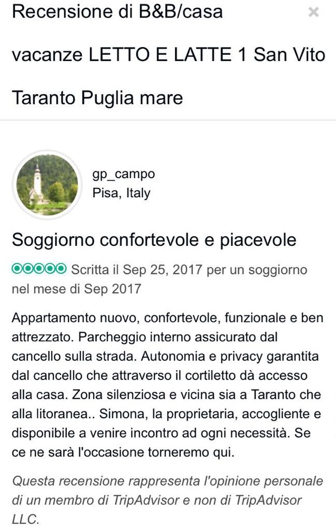336x530 pixels.
Task: Click the Pisa, Italy location text
Action: (x=121, y=193)
